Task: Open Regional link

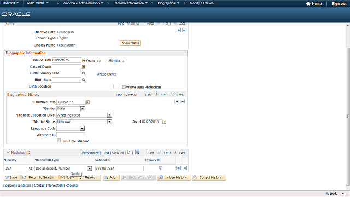Action: [x=72, y=186]
